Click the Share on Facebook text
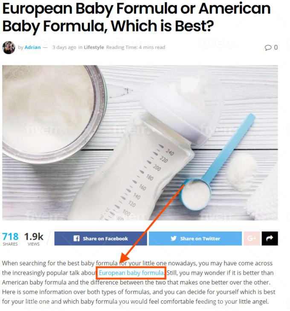This screenshot has height=311, width=290. click(x=105, y=239)
